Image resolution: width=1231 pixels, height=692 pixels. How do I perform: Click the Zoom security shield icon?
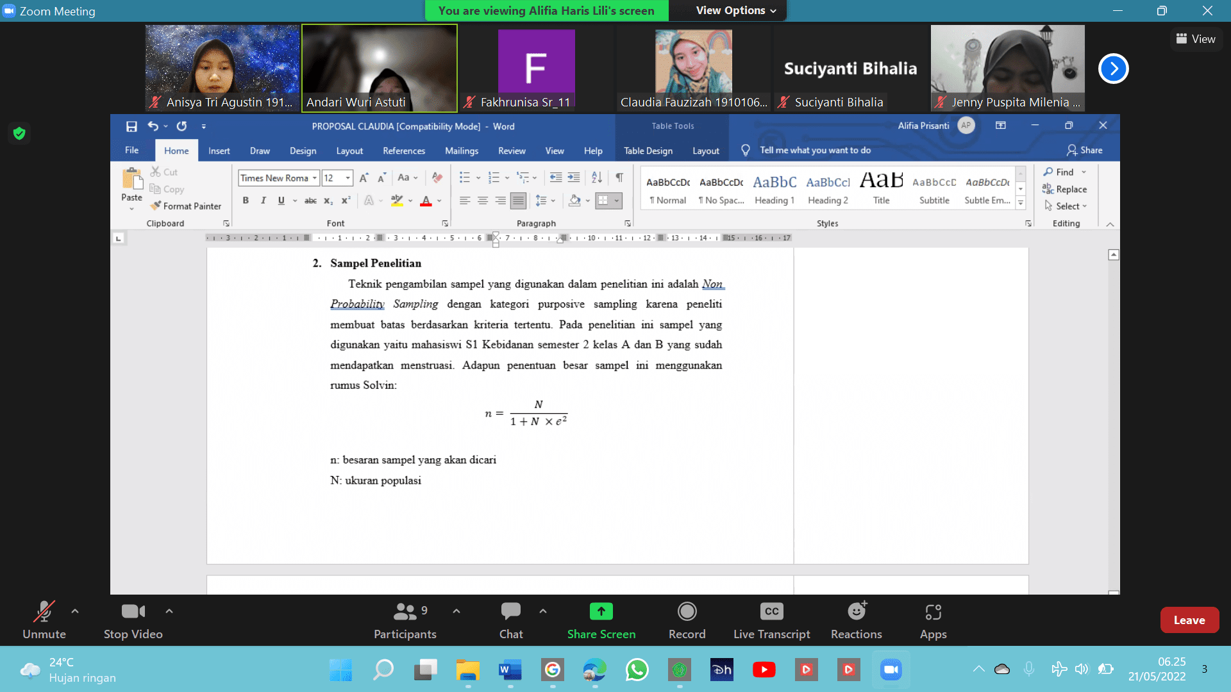pyautogui.click(x=19, y=133)
